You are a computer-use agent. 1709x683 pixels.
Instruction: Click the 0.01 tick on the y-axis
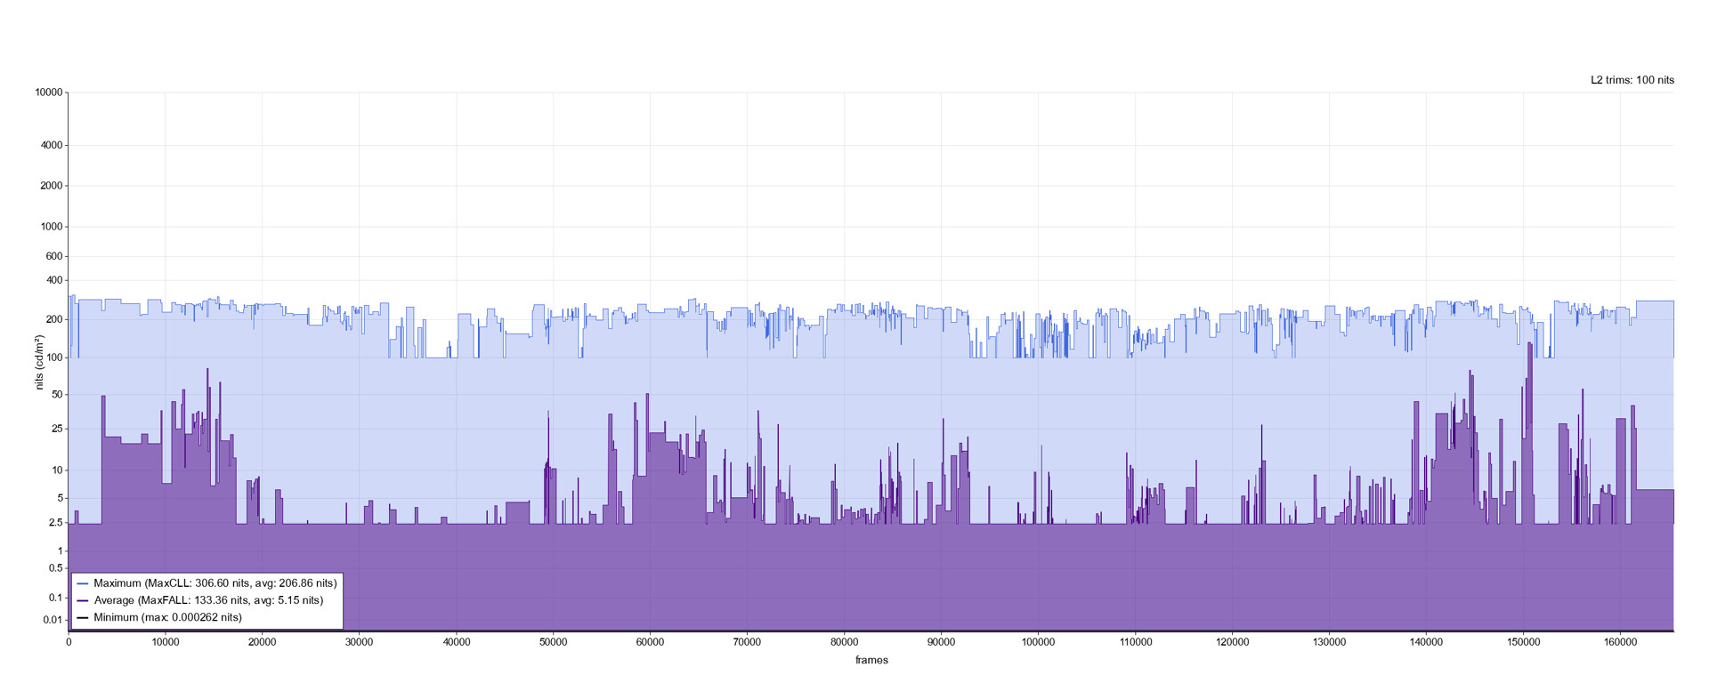pyautogui.click(x=53, y=620)
